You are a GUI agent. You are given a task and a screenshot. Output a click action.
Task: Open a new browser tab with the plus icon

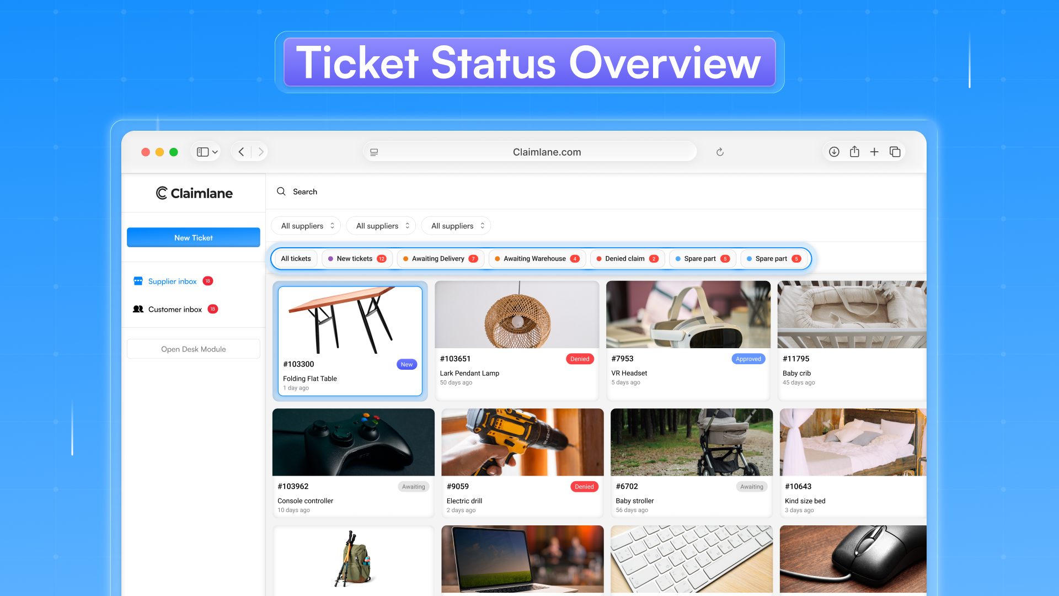pos(874,151)
